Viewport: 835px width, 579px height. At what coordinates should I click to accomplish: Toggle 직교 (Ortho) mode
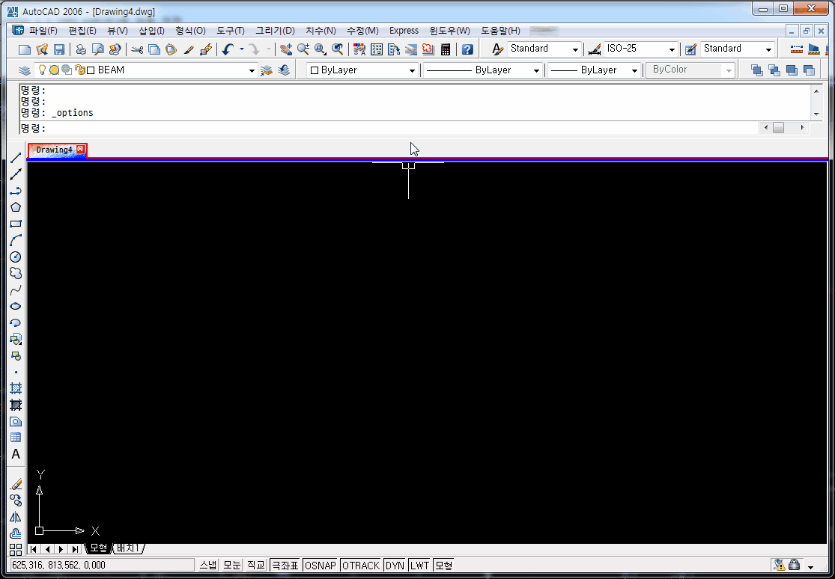(255, 566)
